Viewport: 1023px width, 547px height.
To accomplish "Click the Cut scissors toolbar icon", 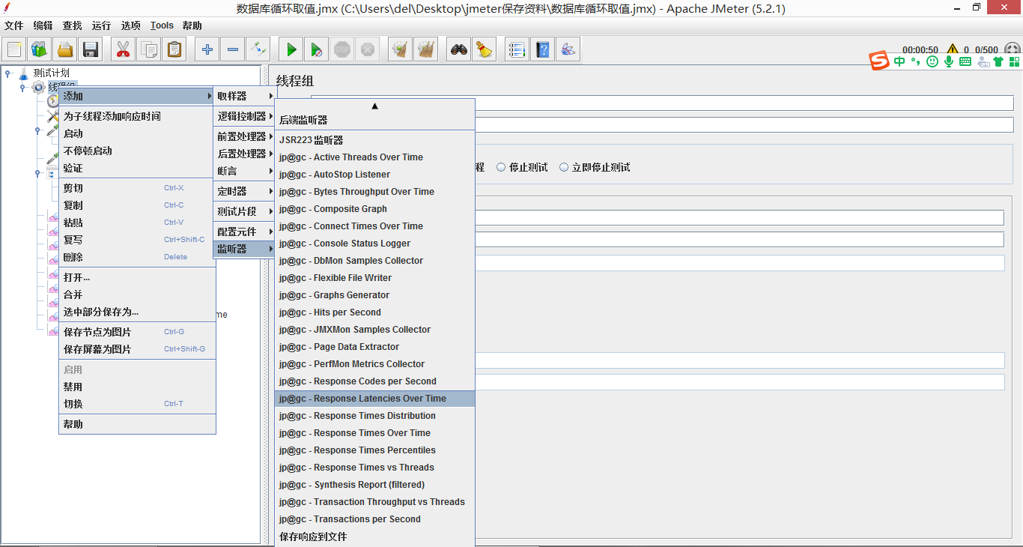I will [x=124, y=50].
